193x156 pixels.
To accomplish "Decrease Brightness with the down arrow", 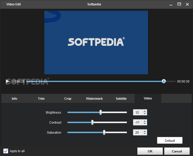I will point(145,114).
